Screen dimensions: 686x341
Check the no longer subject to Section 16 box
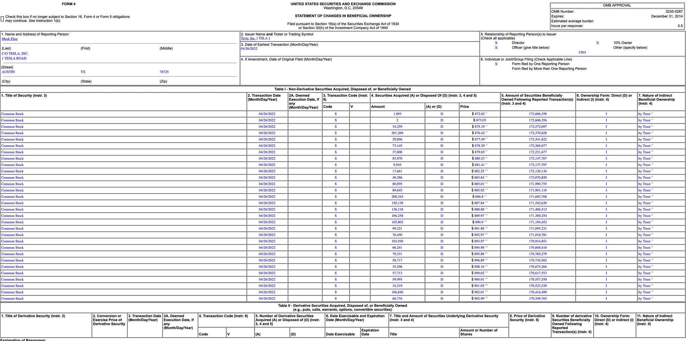pyautogui.click(x=2, y=19)
